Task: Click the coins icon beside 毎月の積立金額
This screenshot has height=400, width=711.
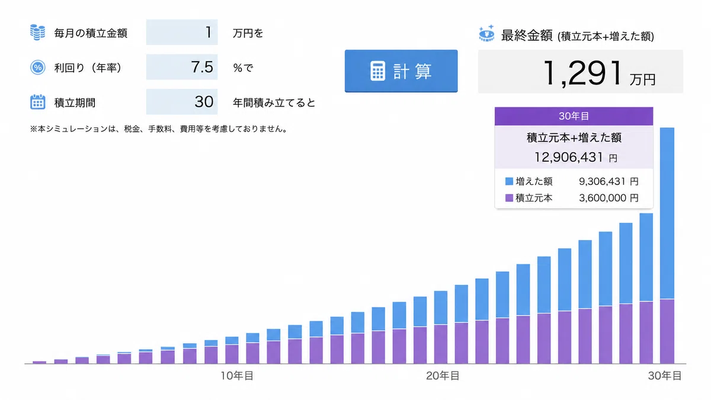Action: 38,33
